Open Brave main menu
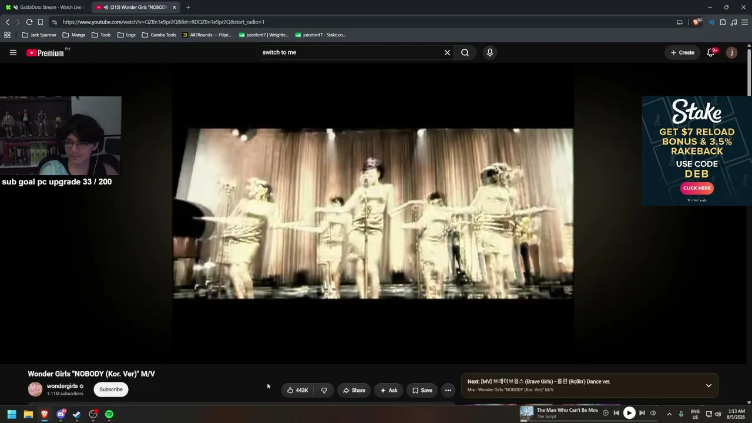 745,22
